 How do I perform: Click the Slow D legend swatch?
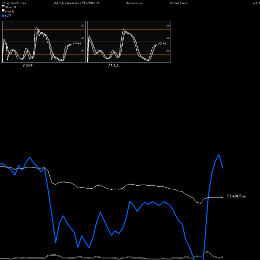[3, 6]
